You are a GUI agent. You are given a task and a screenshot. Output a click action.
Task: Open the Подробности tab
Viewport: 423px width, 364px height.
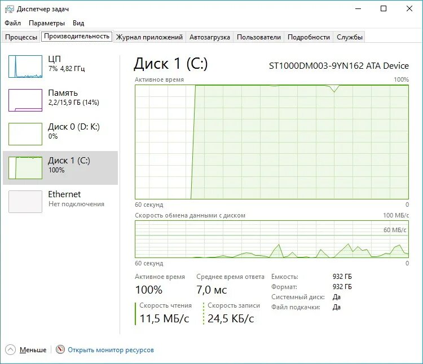point(309,37)
